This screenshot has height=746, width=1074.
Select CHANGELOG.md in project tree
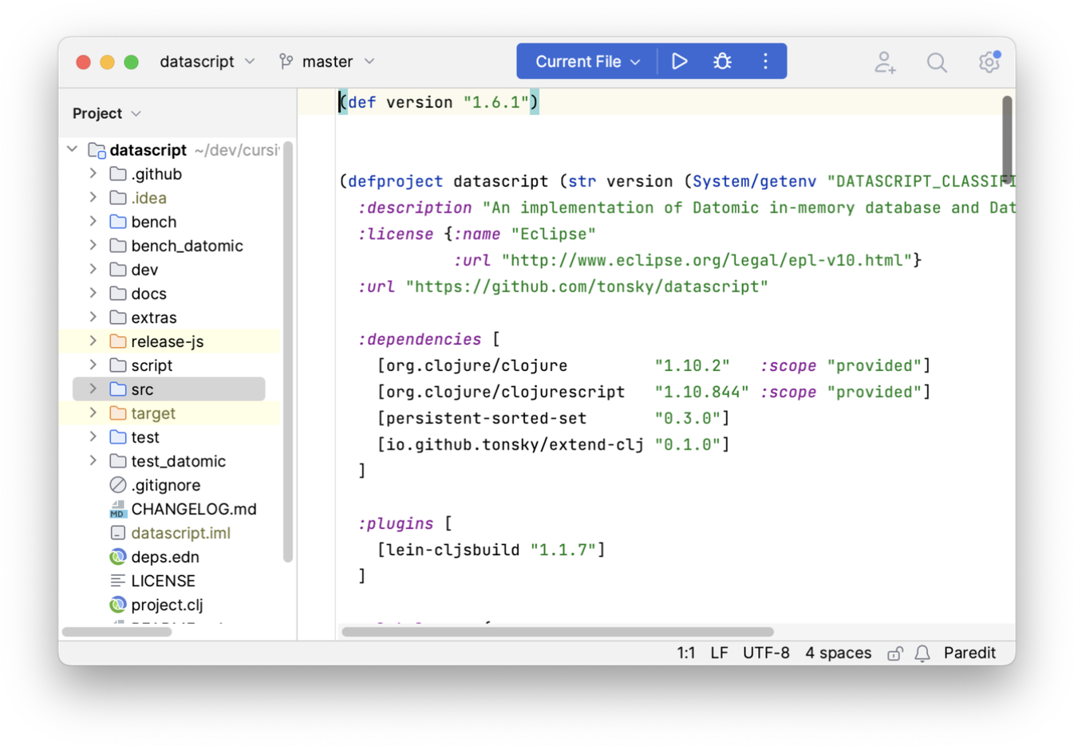coord(169,509)
